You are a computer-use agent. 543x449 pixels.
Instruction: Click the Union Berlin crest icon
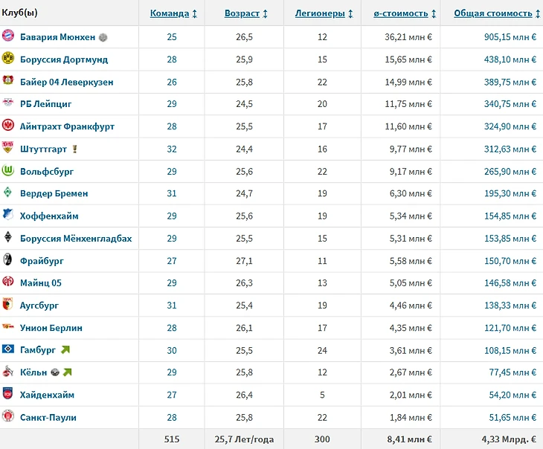pyautogui.click(x=7, y=326)
